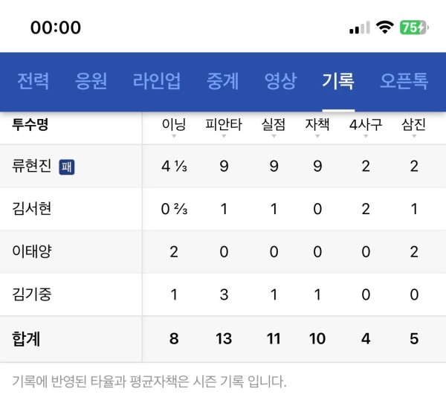Tap pitcher name 김서현

pyautogui.click(x=32, y=209)
